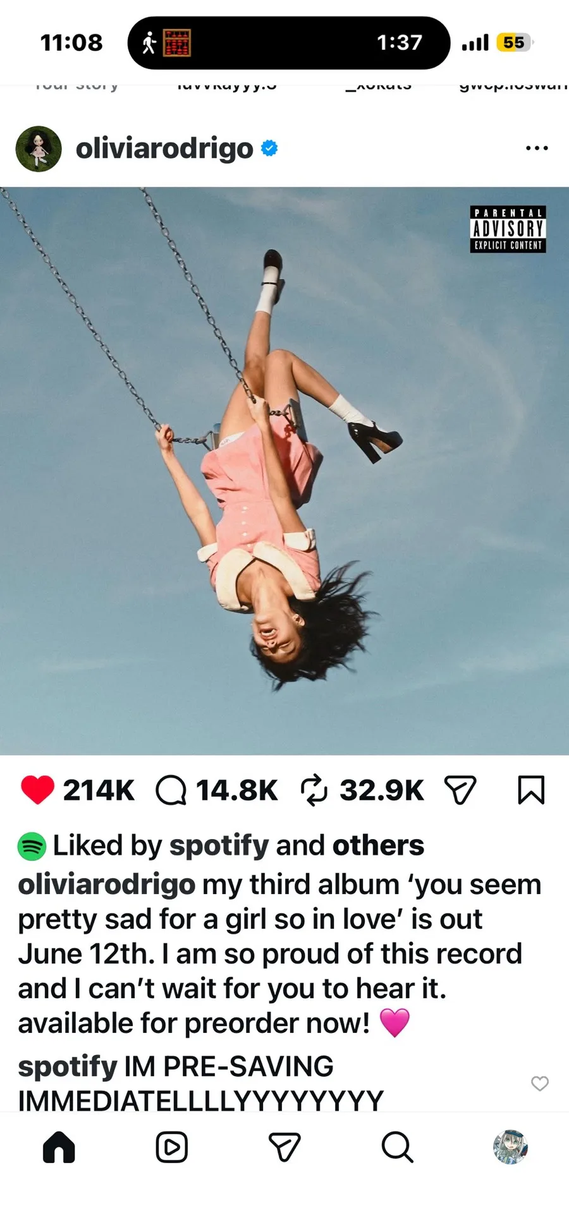Tap the blue verified badge
Screen dimensions: 569x1232
click(x=269, y=148)
